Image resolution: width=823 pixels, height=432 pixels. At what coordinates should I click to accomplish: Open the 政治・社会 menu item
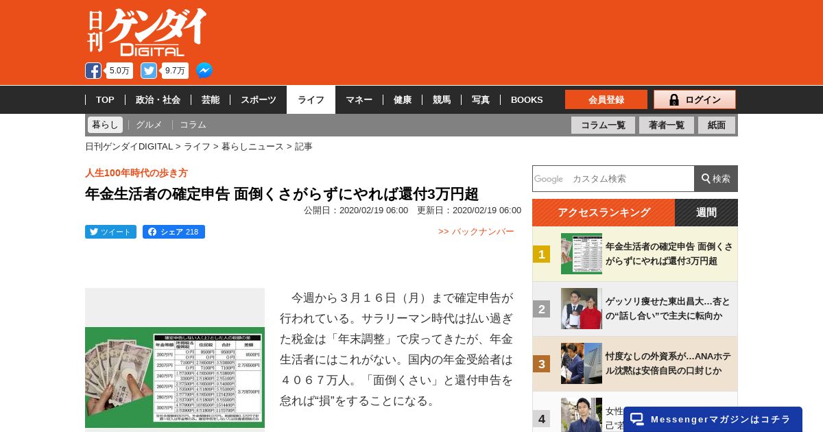coord(158,100)
